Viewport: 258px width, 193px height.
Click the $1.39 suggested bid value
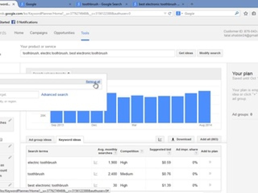[166, 185]
